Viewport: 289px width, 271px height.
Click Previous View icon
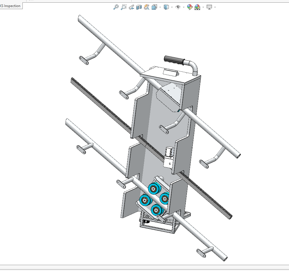[x=131, y=7]
